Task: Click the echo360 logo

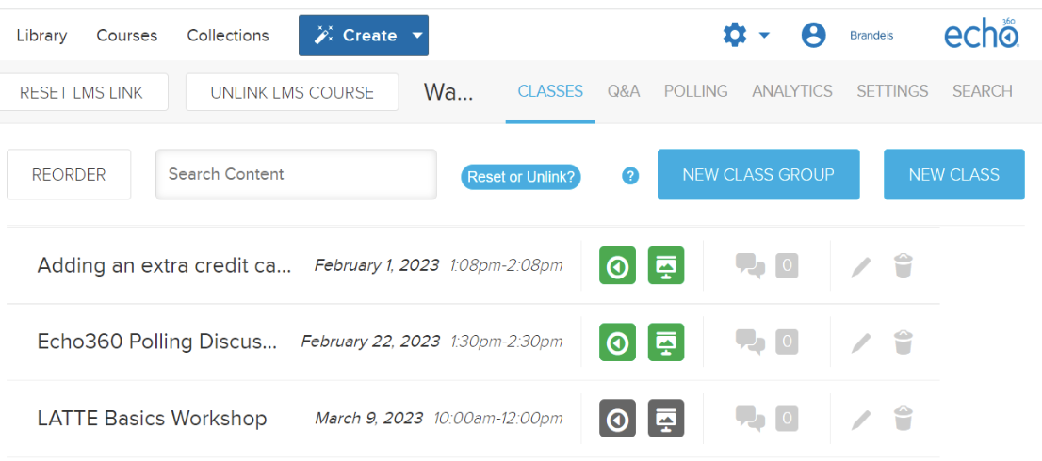Action: pyautogui.click(x=983, y=33)
